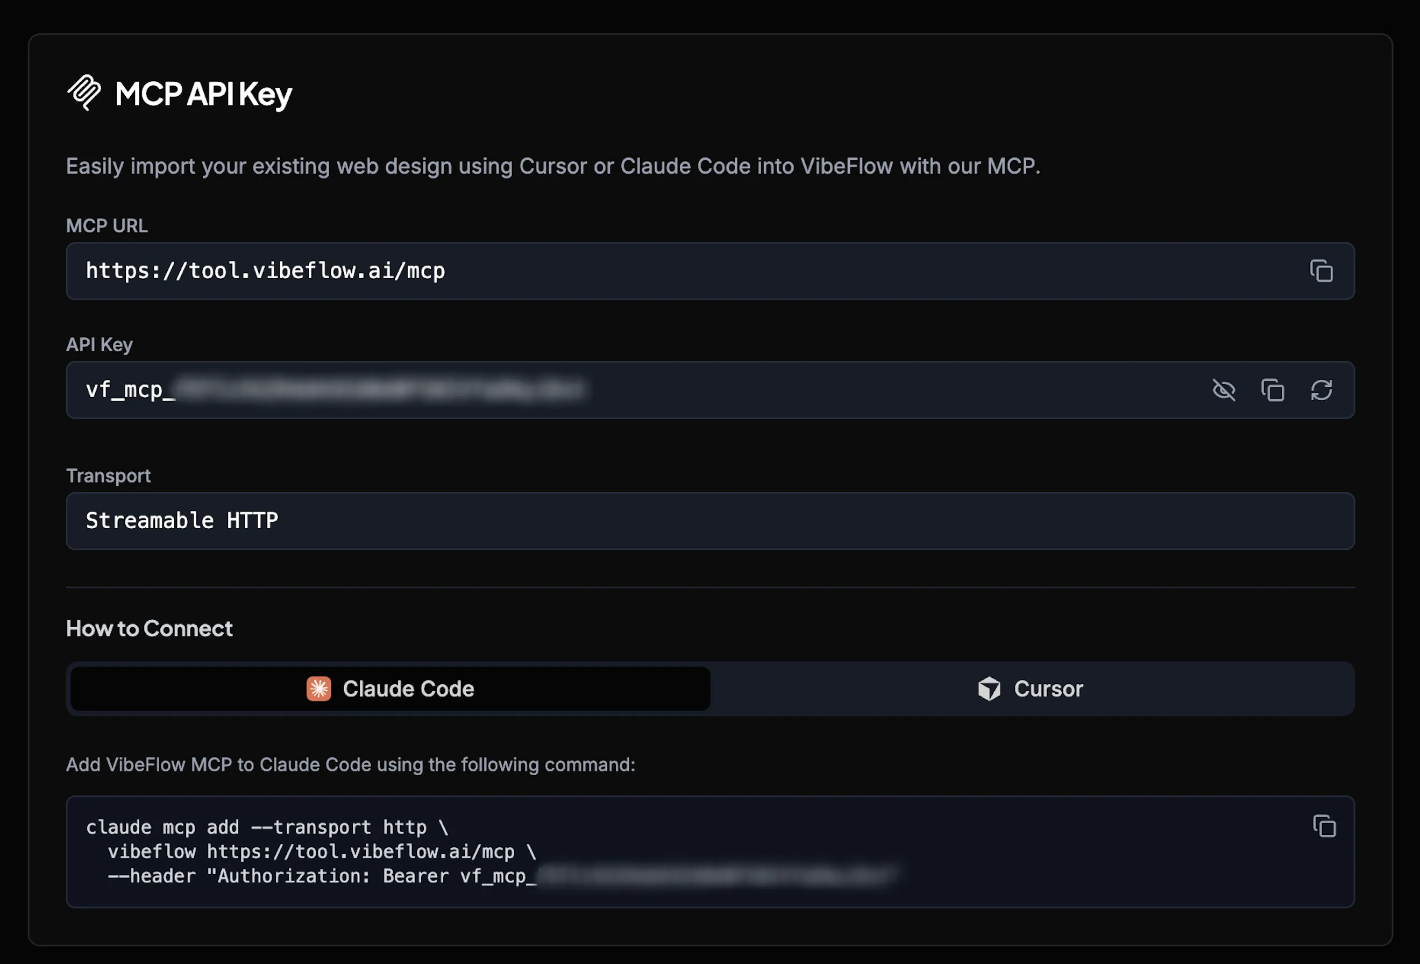Select the MCP URL input field
This screenshot has height=964, width=1420.
[x=611, y=271]
